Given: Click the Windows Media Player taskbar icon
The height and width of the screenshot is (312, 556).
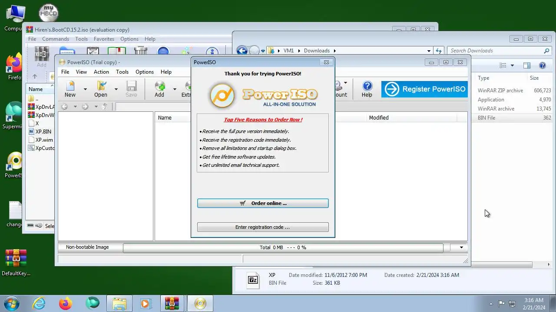Looking at the screenshot, I should (146, 303).
